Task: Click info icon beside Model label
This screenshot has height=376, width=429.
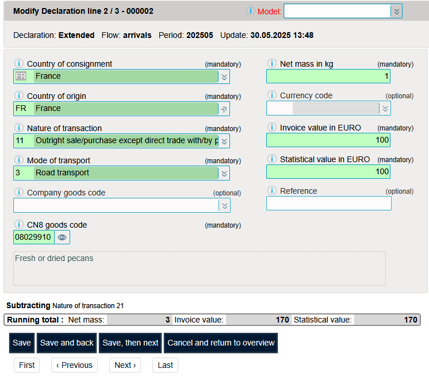Action: coord(250,11)
